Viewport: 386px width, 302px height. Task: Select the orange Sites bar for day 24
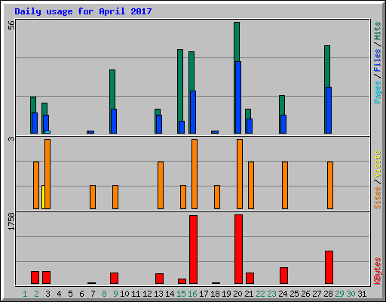point(285,186)
